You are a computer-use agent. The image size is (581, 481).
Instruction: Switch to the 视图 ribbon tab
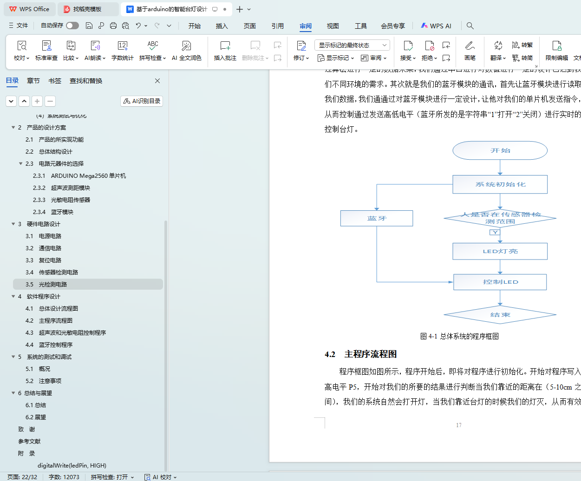click(x=333, y=26)
